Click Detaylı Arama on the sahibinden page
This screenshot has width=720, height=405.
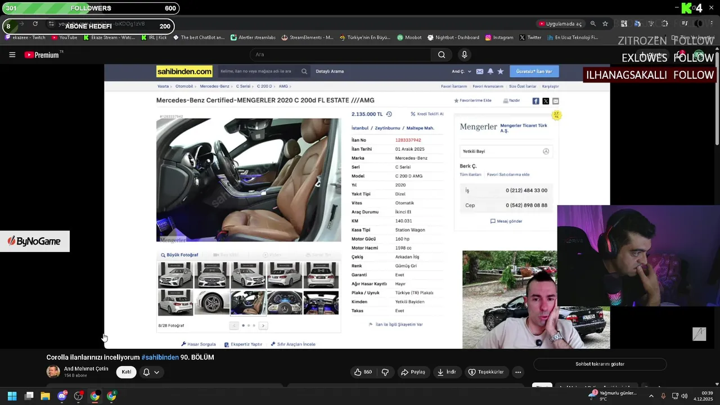click(x=330, y=71)
